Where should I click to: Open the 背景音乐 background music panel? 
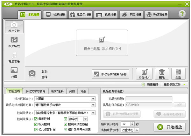14,57
